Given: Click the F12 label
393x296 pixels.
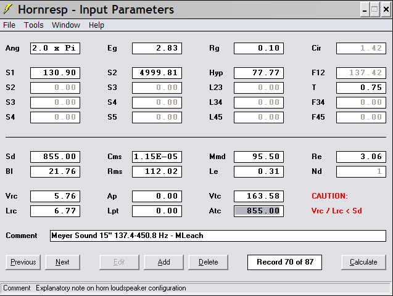Looking at the screenshot, I should pos(318,73).
